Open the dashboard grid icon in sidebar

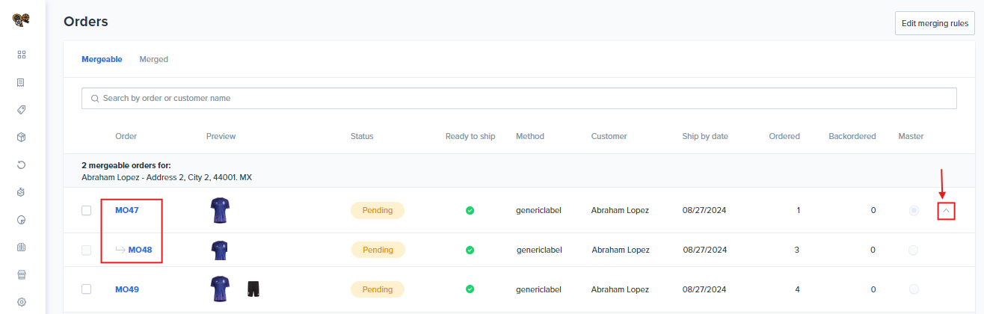(x=22, y=55)
